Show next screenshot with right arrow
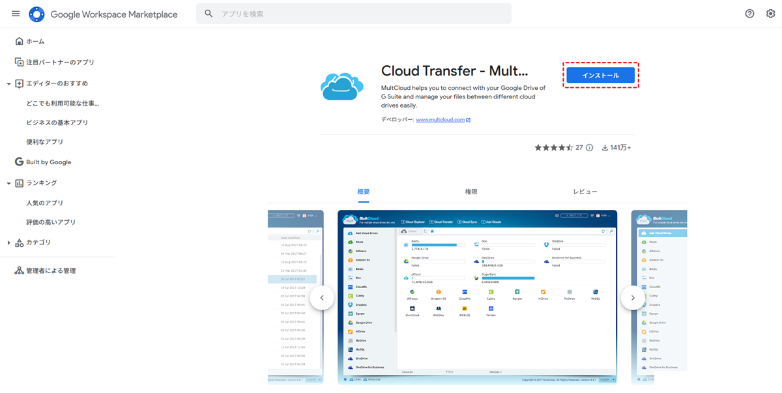This screenshot has width=782, height=393. click(633, 298)
